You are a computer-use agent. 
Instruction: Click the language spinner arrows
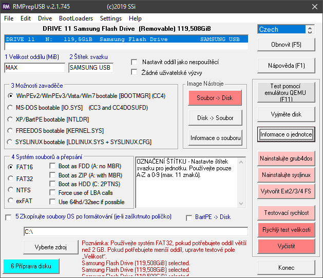click(x=310, y=29)
